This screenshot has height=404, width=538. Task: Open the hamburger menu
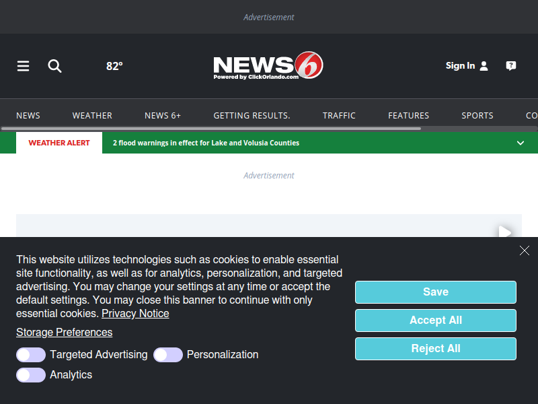pos(23,66)
